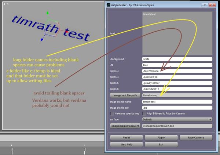
Task: Click the image out file name field
Action: click(x=177, y=102)
